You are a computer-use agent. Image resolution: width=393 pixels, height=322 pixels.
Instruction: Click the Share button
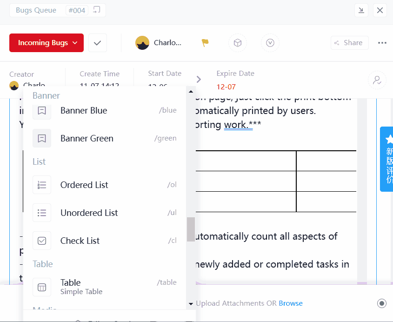click(349, 43)
